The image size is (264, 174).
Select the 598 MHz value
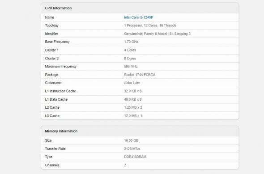[131, 67]
